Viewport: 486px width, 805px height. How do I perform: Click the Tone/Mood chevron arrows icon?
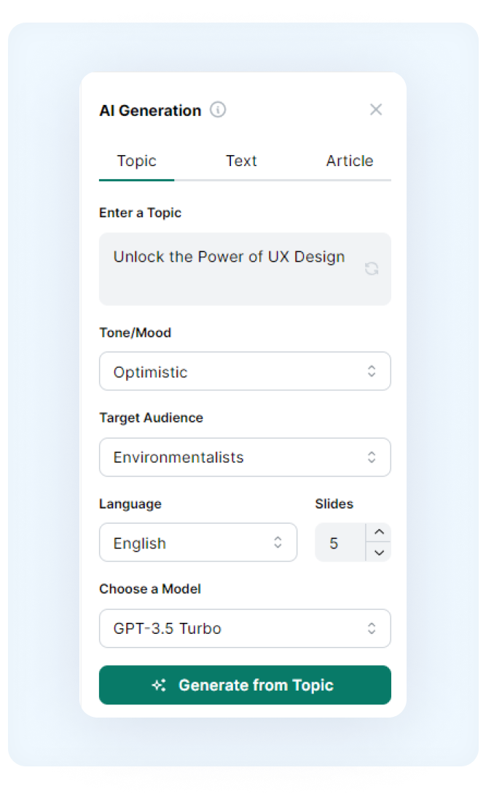pos(372,372)
